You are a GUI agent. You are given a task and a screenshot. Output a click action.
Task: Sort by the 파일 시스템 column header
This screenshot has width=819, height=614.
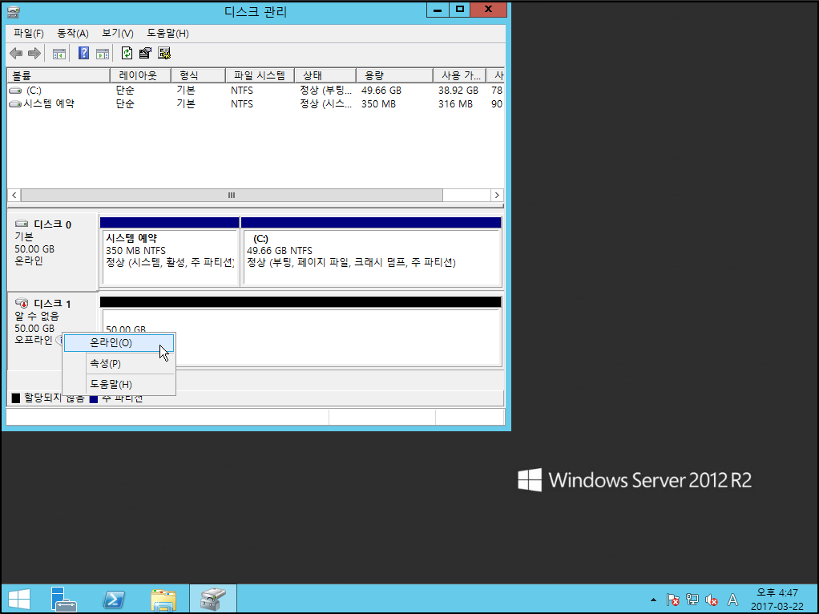click(260, 76)
